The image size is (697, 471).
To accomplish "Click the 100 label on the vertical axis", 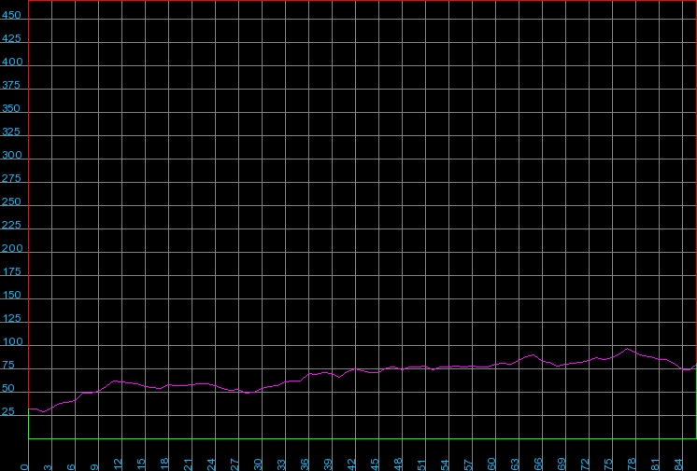I will (12, 341).
